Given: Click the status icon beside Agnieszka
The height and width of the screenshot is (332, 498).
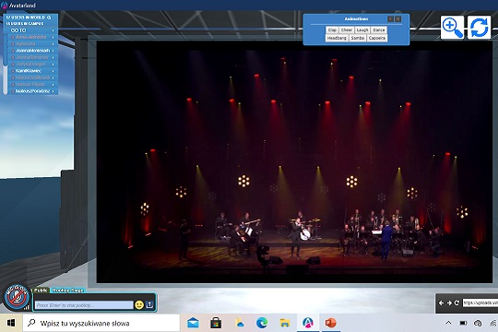Looking at the screenshot, I should pyautogui.click(x=13, y=44).
